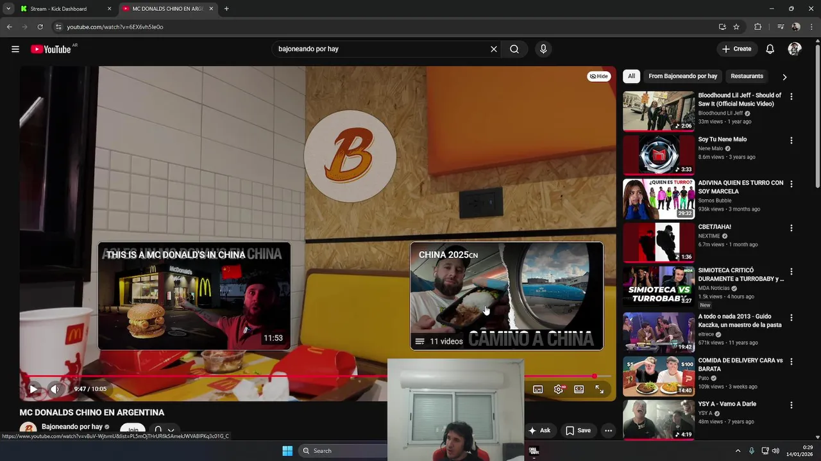Open the СВЕТЛАНА! video
Screen dimensions: 821x461
pyautogui.click(x=659, y=243)
